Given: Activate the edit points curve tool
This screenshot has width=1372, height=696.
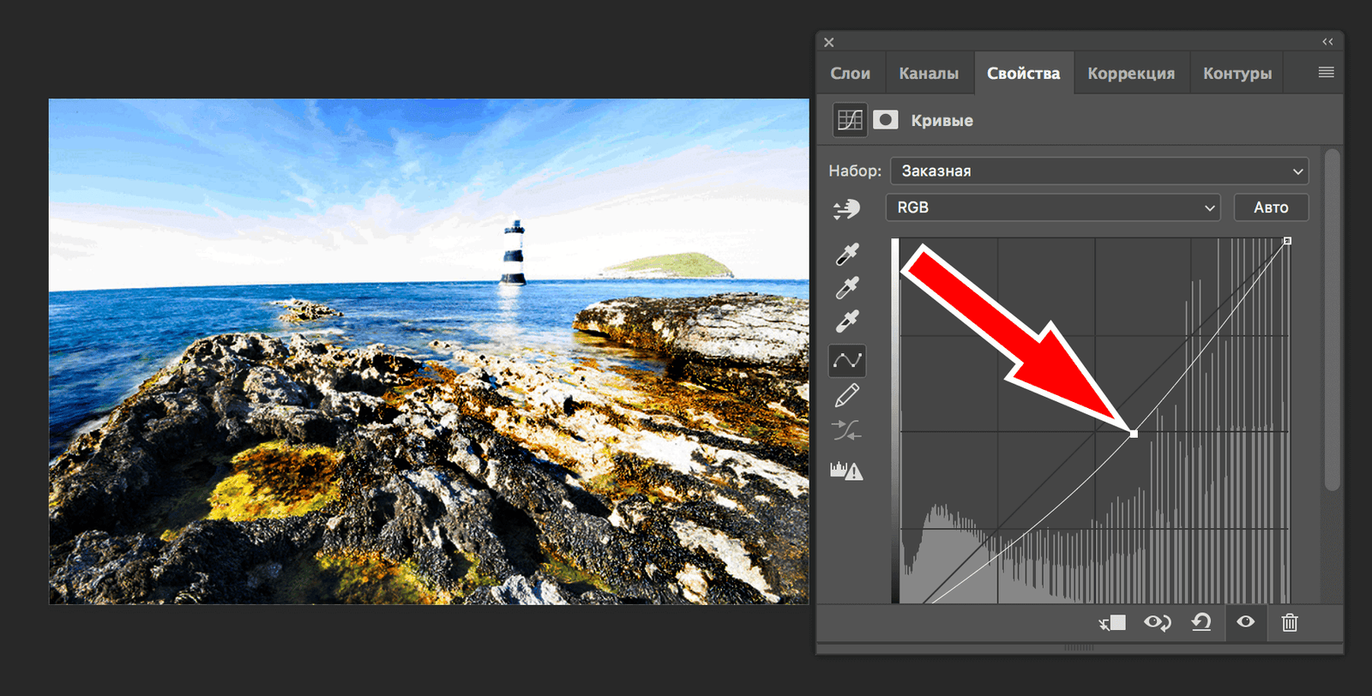Looking at the screenshot, I should point(847,361).
